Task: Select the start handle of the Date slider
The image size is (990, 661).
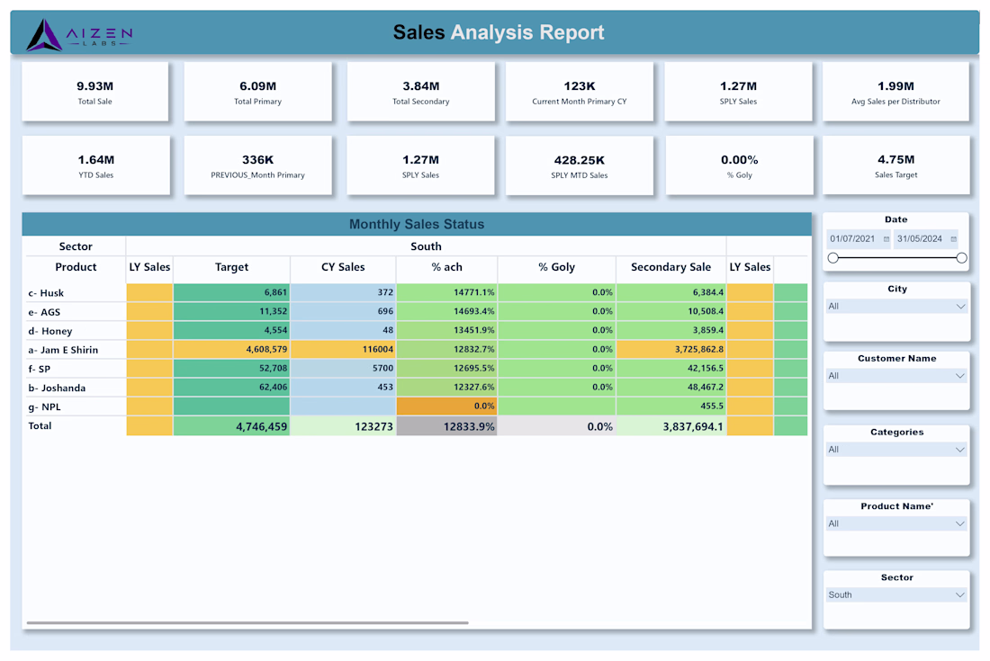Action: point(833,258)
